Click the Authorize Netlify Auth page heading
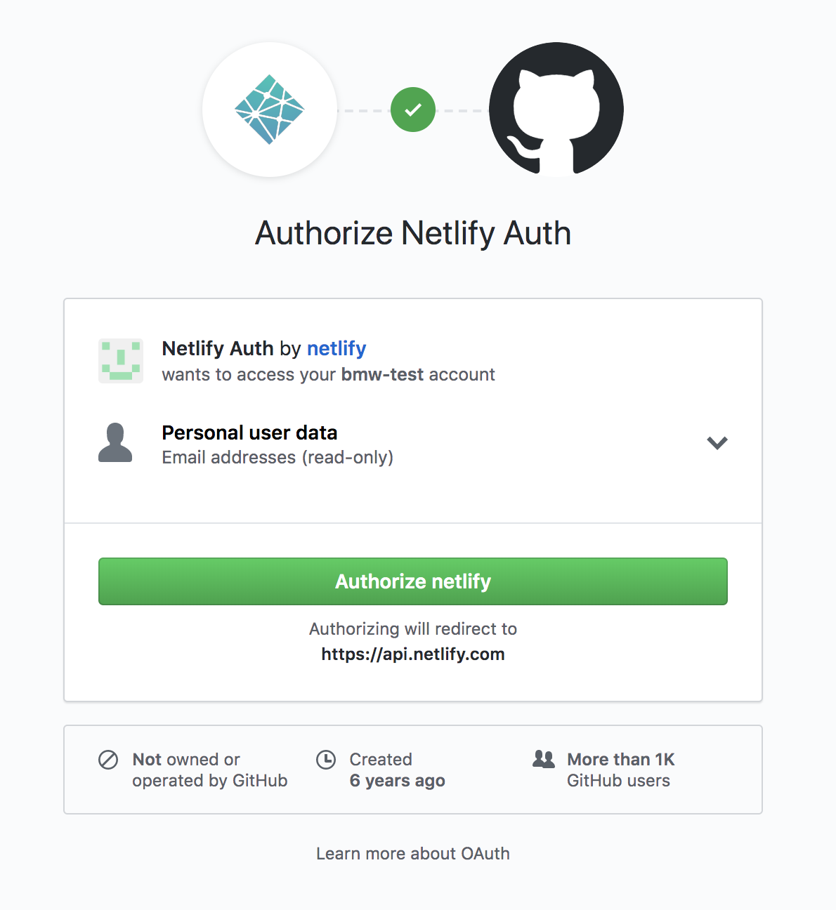This screenshot has height=910, width=836. pos(413,232)
